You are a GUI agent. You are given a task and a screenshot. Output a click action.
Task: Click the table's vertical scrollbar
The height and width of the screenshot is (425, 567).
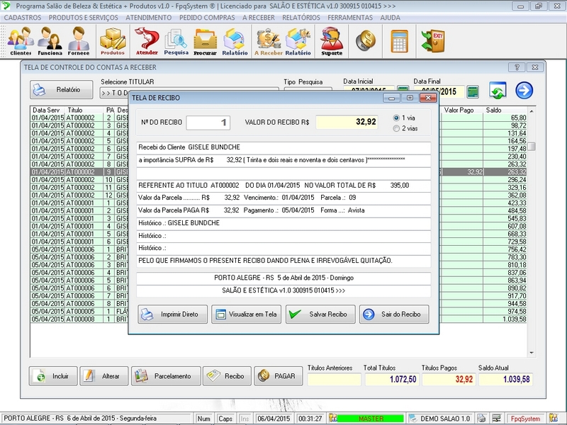coord(531,212)
